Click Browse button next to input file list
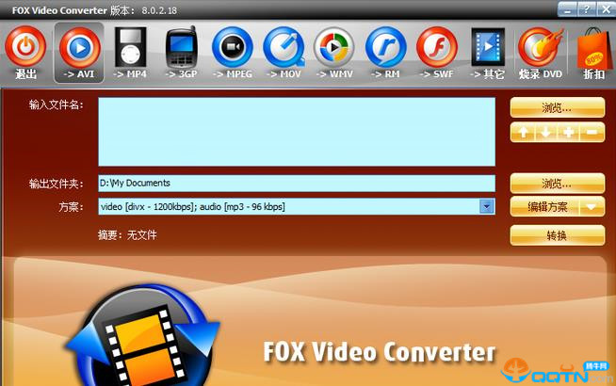The width and height of the screenshot is (616, 386). pyautogui.click(x=557, y=107)
